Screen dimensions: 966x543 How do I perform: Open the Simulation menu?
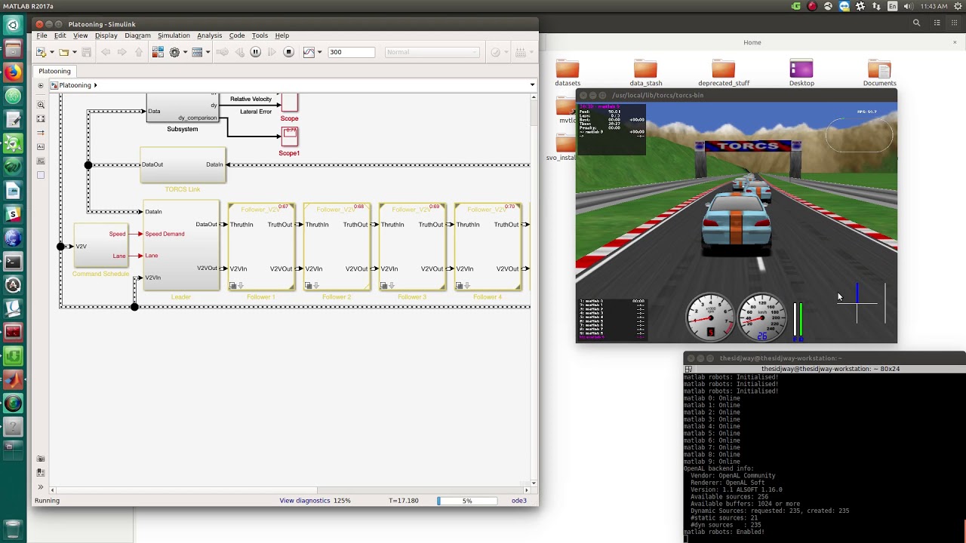pos(174,35)
